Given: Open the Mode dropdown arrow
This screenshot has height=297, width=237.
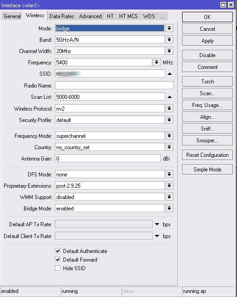Looking at the screenshot, I should click(x=169, y=29).
